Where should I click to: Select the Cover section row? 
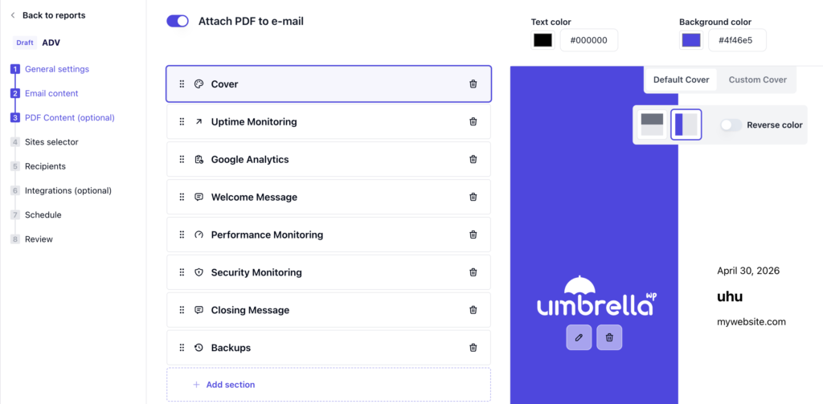coord(329,84)
